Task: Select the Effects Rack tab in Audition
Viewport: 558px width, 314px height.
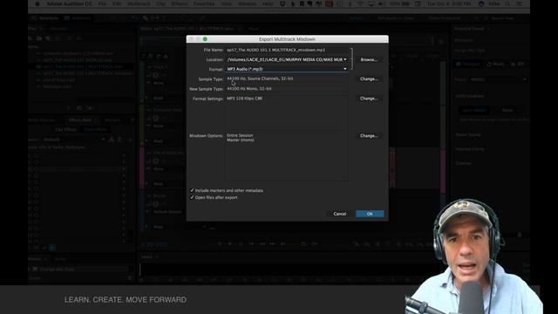Action: click(80, 120)
